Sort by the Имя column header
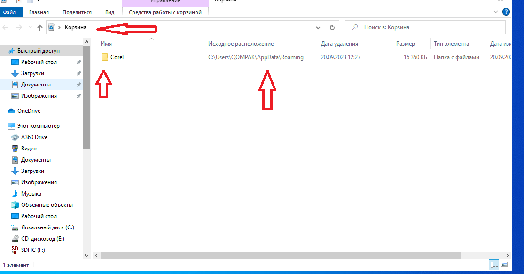Viewport: 524px width, 274px height. pos(106,44)
